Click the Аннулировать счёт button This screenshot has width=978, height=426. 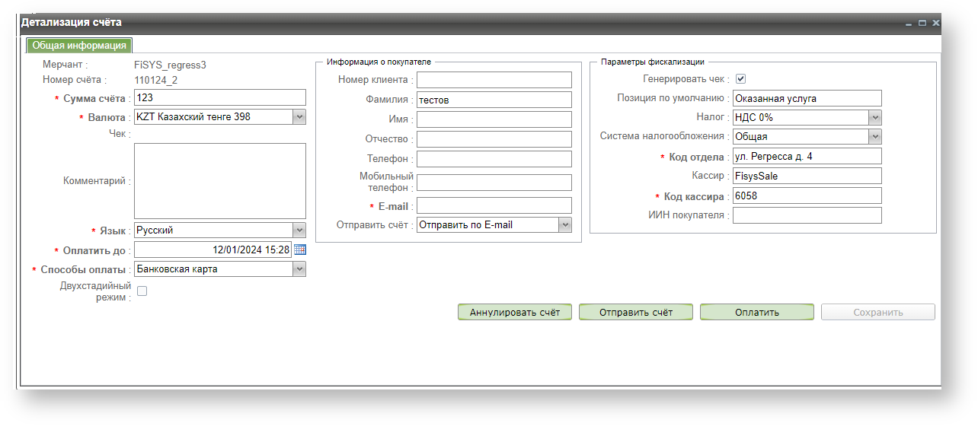click(x=514, y=313)
